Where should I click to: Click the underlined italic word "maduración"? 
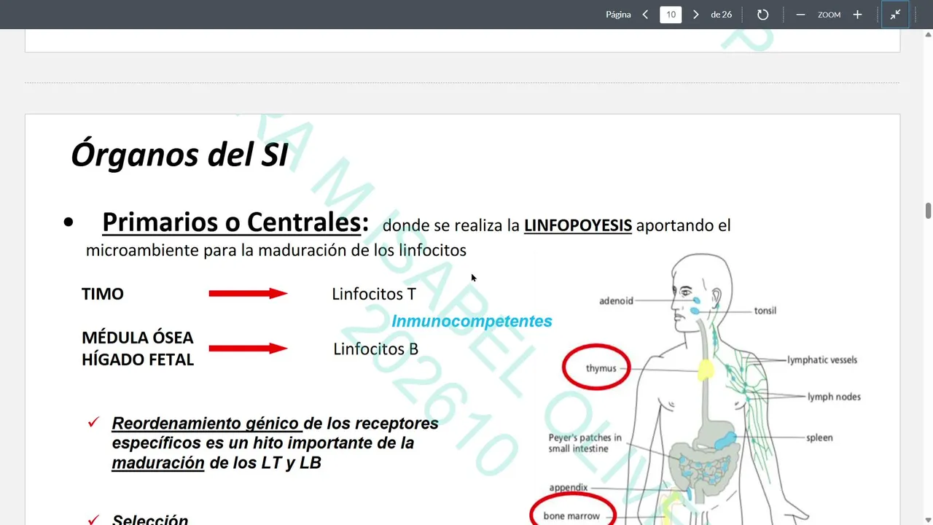pos(158,462)
